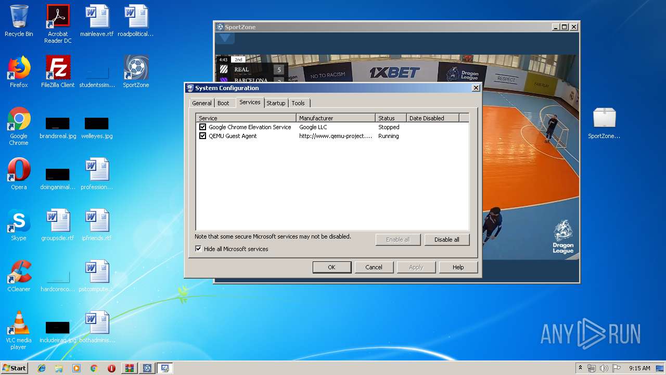Launch Internet Explorer from taskbar
The width and height of the screenshot is (666, 375).
42,368
